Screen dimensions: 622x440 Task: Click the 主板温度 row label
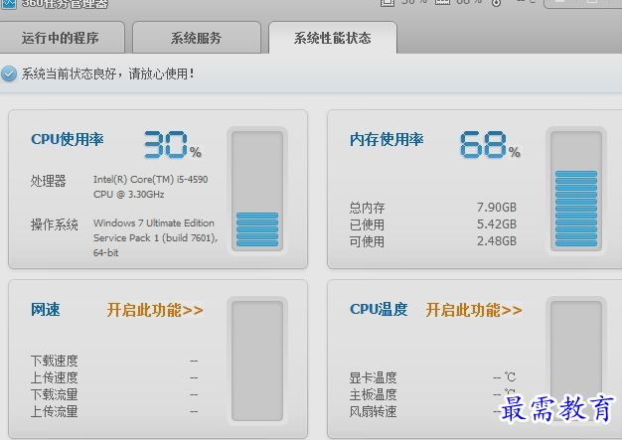[373, 395]
